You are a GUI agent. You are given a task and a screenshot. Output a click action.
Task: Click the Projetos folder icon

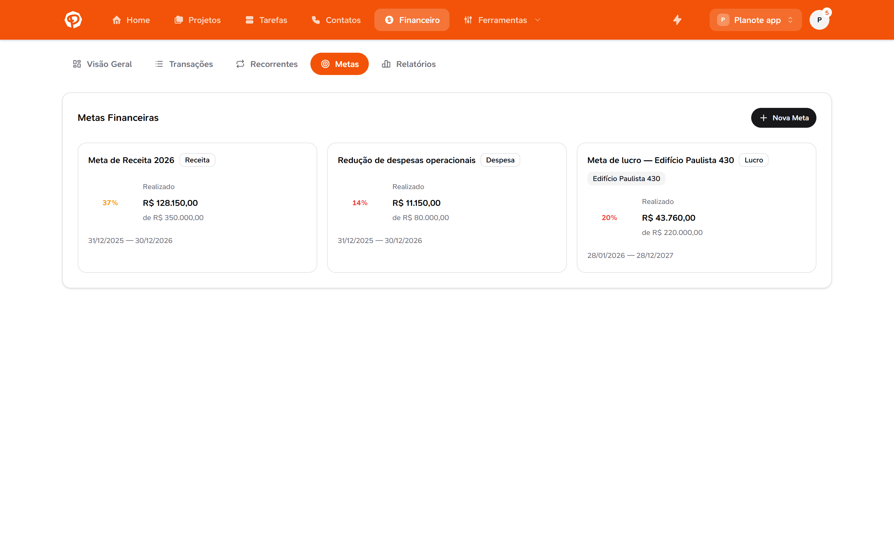point(179,20)
